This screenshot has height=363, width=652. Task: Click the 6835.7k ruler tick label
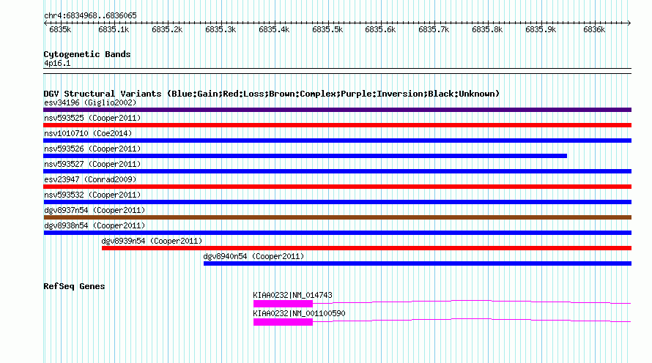[x=434, y=29]
